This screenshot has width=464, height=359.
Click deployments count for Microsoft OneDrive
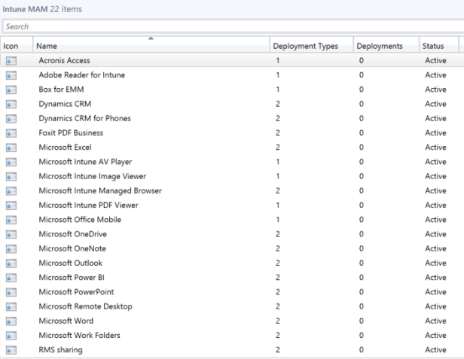[x=362, y=234]
